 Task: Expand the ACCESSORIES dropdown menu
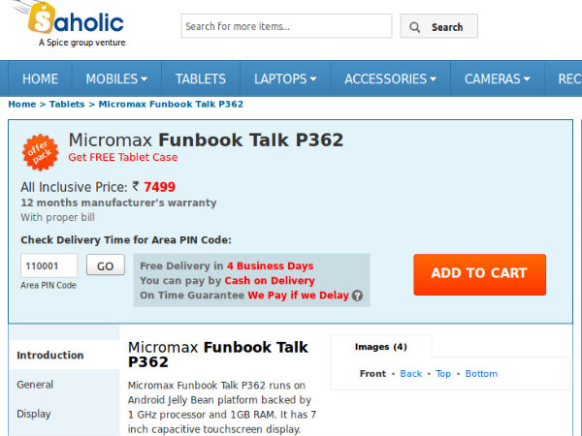click(390, 78)
